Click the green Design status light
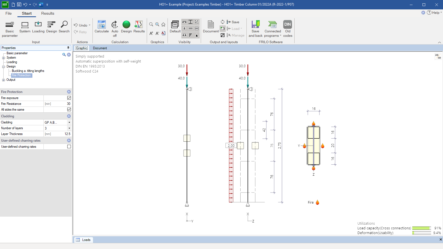 126,25
